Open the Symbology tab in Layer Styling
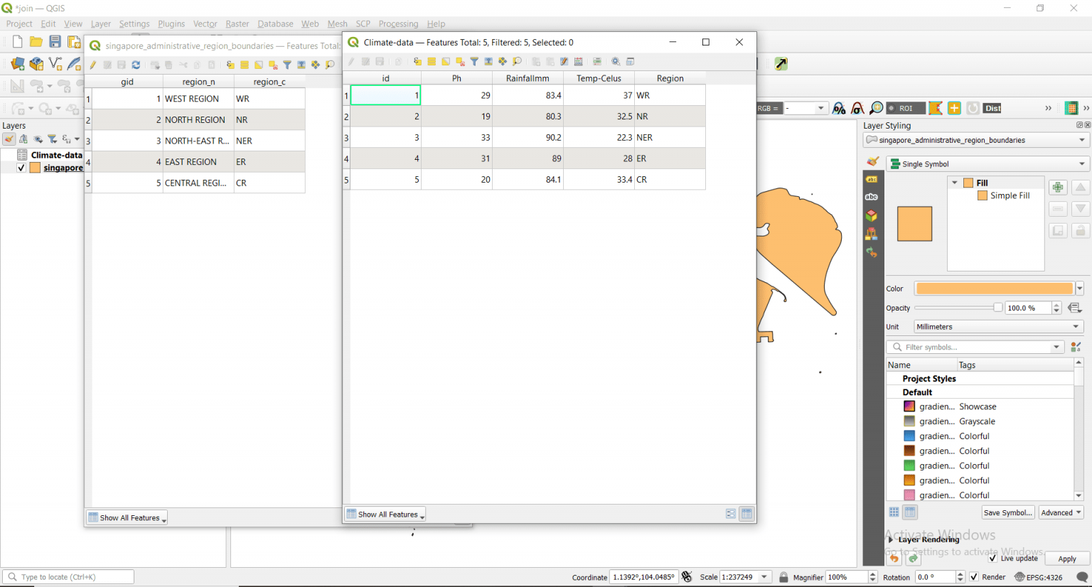 click(872, 161)
